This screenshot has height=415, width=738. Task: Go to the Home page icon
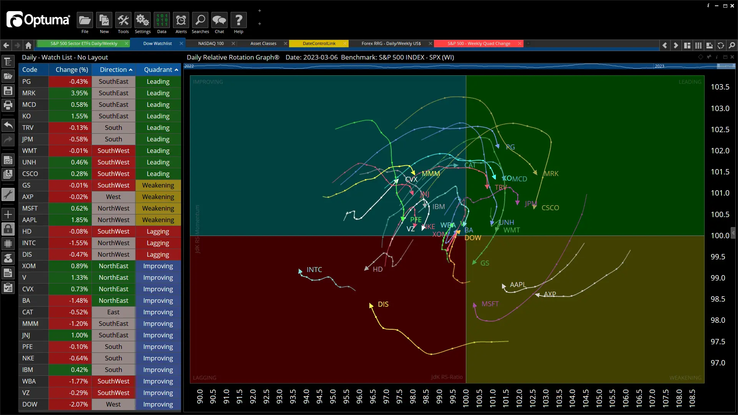point(28,45)
